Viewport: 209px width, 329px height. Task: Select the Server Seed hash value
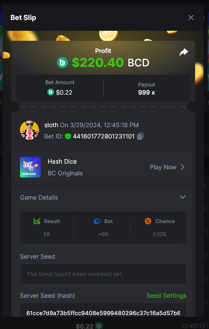103,313
